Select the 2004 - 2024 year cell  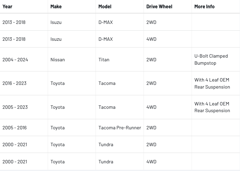point(15,59)
